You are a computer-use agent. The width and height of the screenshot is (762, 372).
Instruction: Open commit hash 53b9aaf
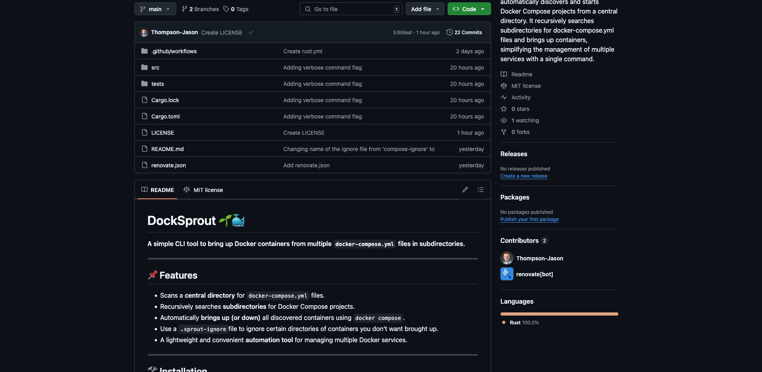pos(403,33)
